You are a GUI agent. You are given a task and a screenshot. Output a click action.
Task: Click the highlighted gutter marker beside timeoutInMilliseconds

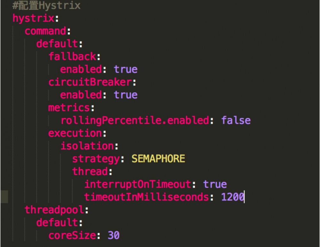(x=4, y=197)
